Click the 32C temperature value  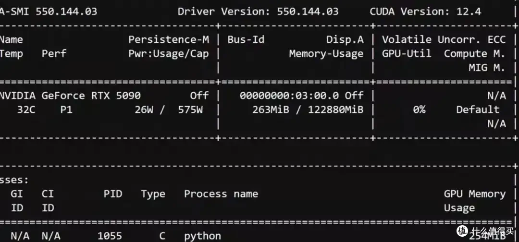pos(26,110)
